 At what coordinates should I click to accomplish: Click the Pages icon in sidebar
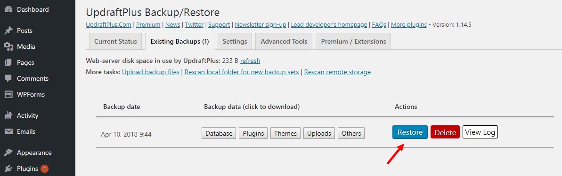8,62
